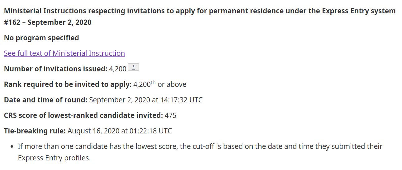
Task: Click the 'Tie-breaking rule' label
Action: 35,131
